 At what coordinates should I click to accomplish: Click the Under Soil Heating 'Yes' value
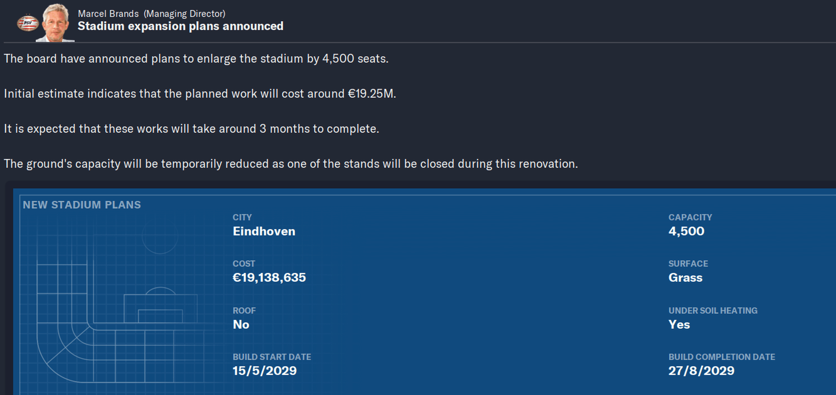point(679,324)
